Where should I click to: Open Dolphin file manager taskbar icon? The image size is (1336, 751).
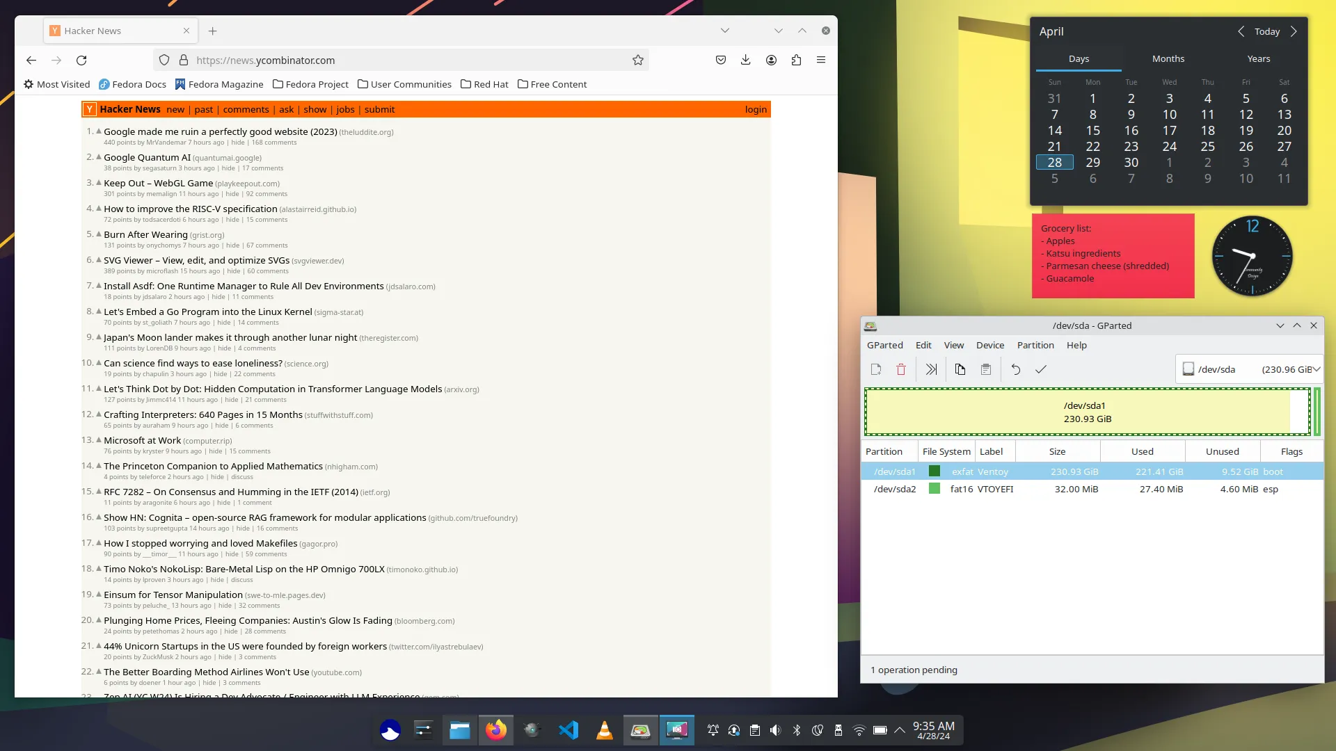point(460,730)
